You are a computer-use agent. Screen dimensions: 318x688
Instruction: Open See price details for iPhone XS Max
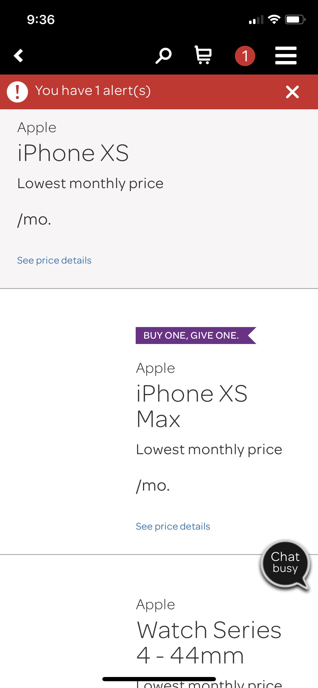pyautogui.click(x=173, y=526)
